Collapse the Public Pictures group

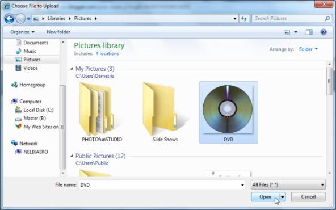(72, 156)
